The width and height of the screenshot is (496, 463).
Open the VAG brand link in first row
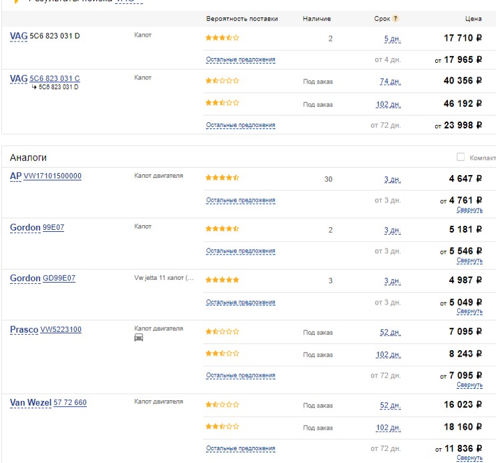[19, 36]
